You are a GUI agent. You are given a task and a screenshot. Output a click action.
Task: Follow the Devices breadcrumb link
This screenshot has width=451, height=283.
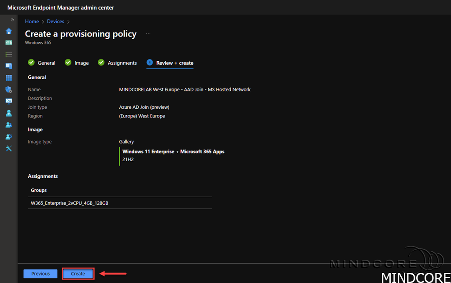click(55, 22)
